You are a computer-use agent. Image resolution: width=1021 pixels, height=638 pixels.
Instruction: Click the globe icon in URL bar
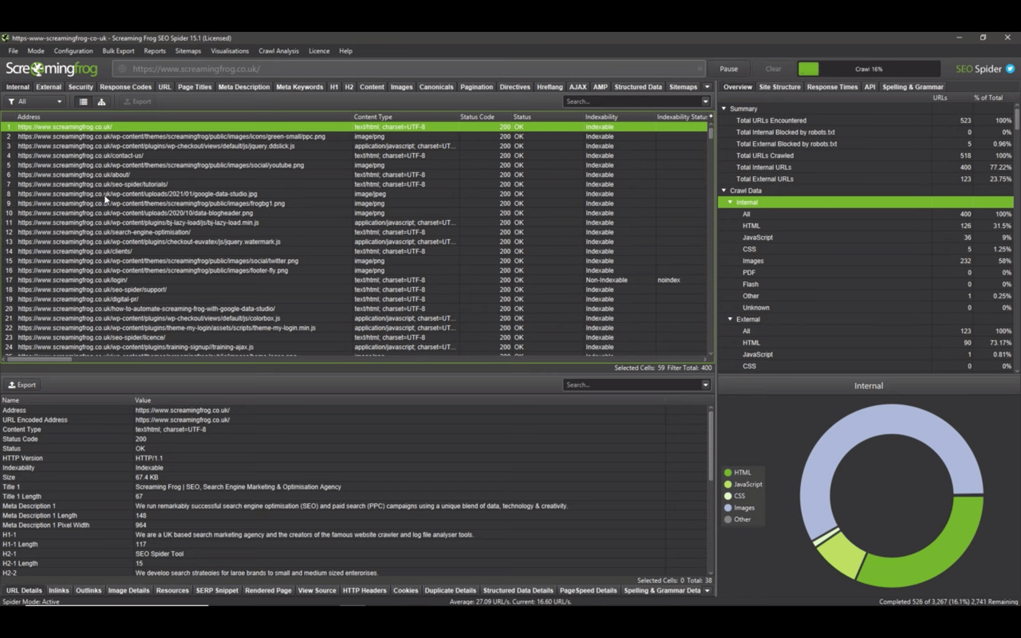122,69
